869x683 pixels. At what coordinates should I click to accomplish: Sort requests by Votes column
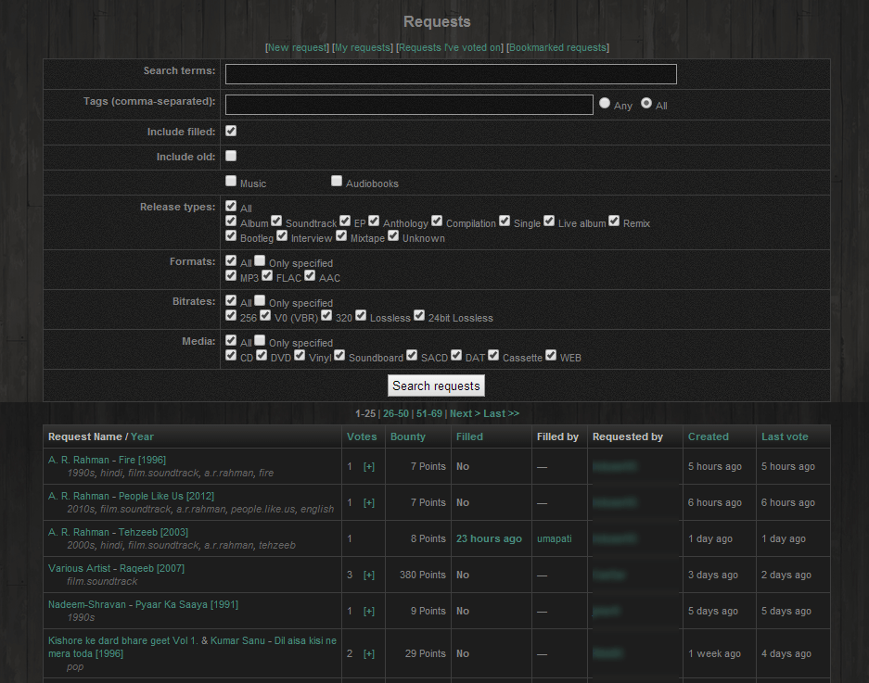pos(362,436)
